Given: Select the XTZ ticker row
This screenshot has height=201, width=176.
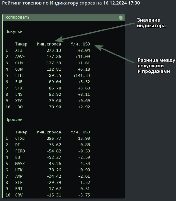Looking at the screenshot, I should [48, 50].
